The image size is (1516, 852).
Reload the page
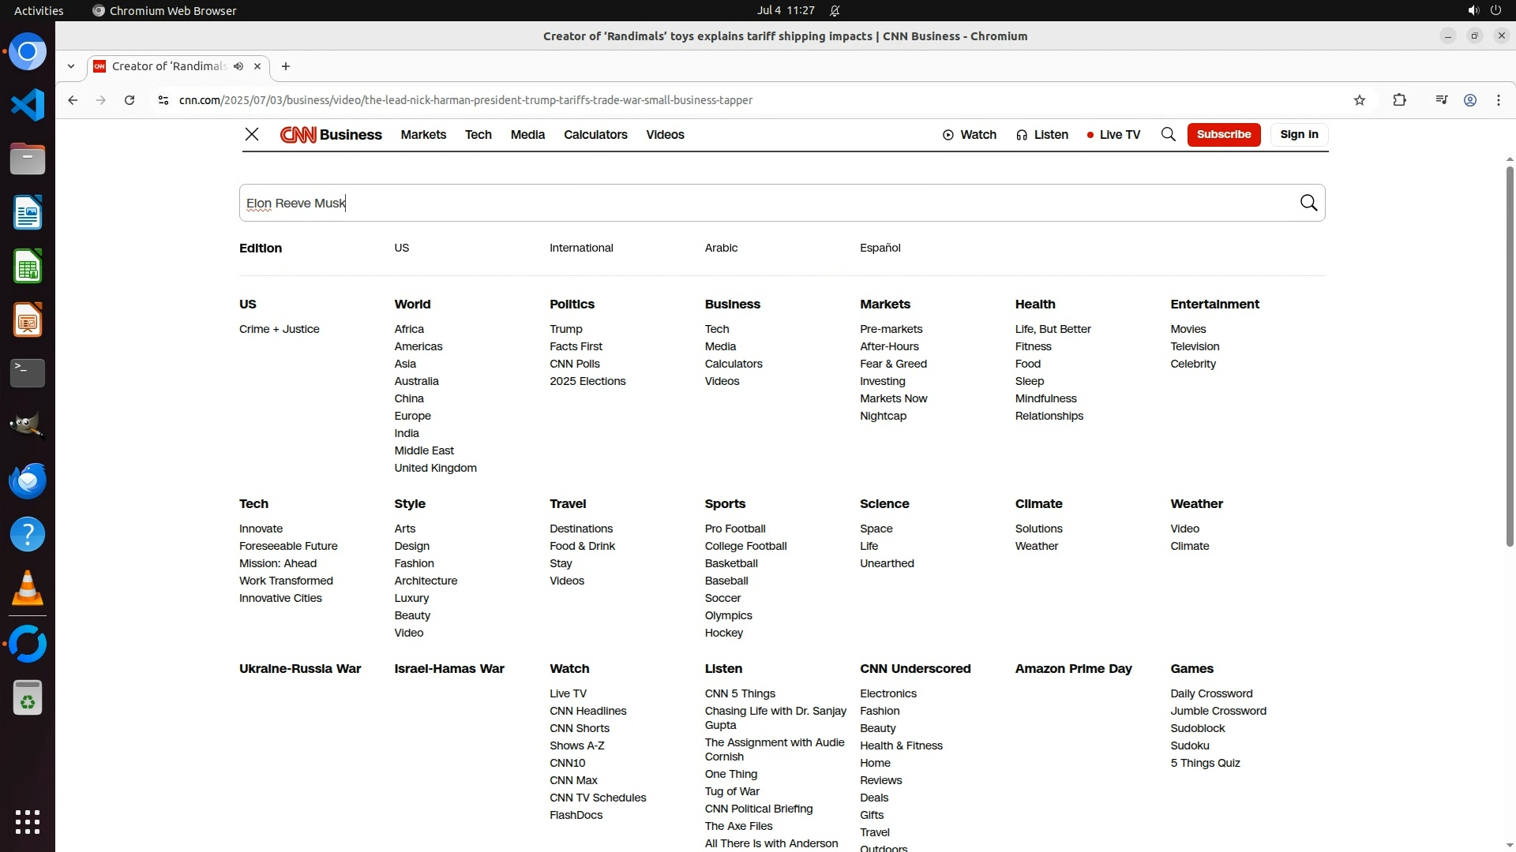129,100
